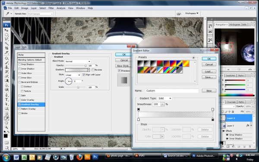Open Firefox from the taskbar quick launch
The height and width of the screenshot is (162, 259).
click(79, 157)
